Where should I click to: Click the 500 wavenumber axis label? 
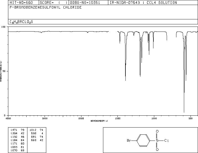[191, 118]
